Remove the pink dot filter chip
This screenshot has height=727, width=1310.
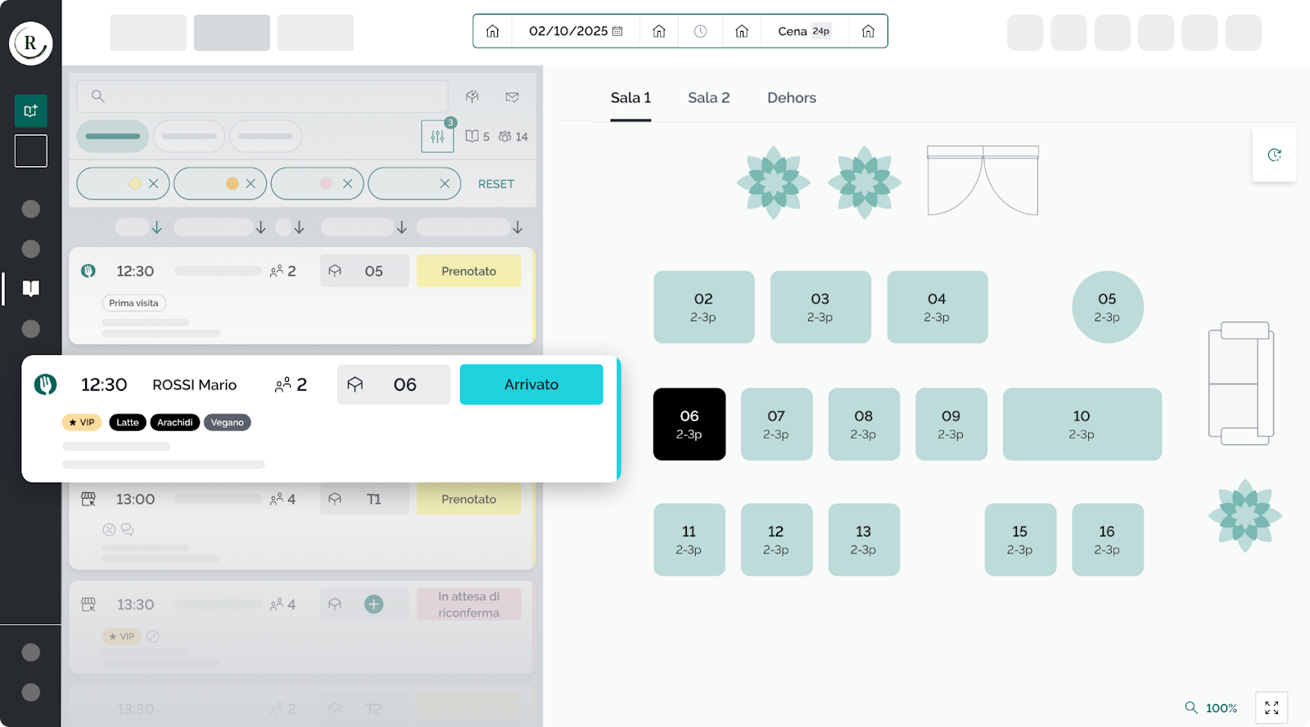click(347, 184)
